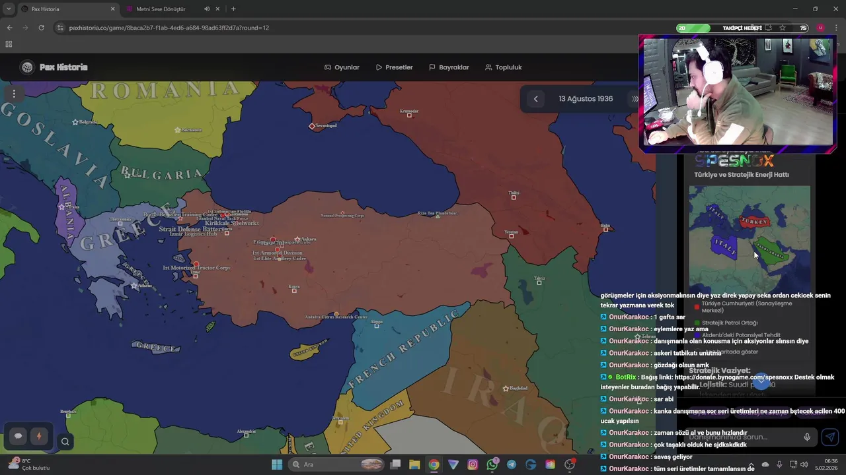Open Telegram from the taskbar
The width and height of the screenshot is (846, 475).
point(511,464)
